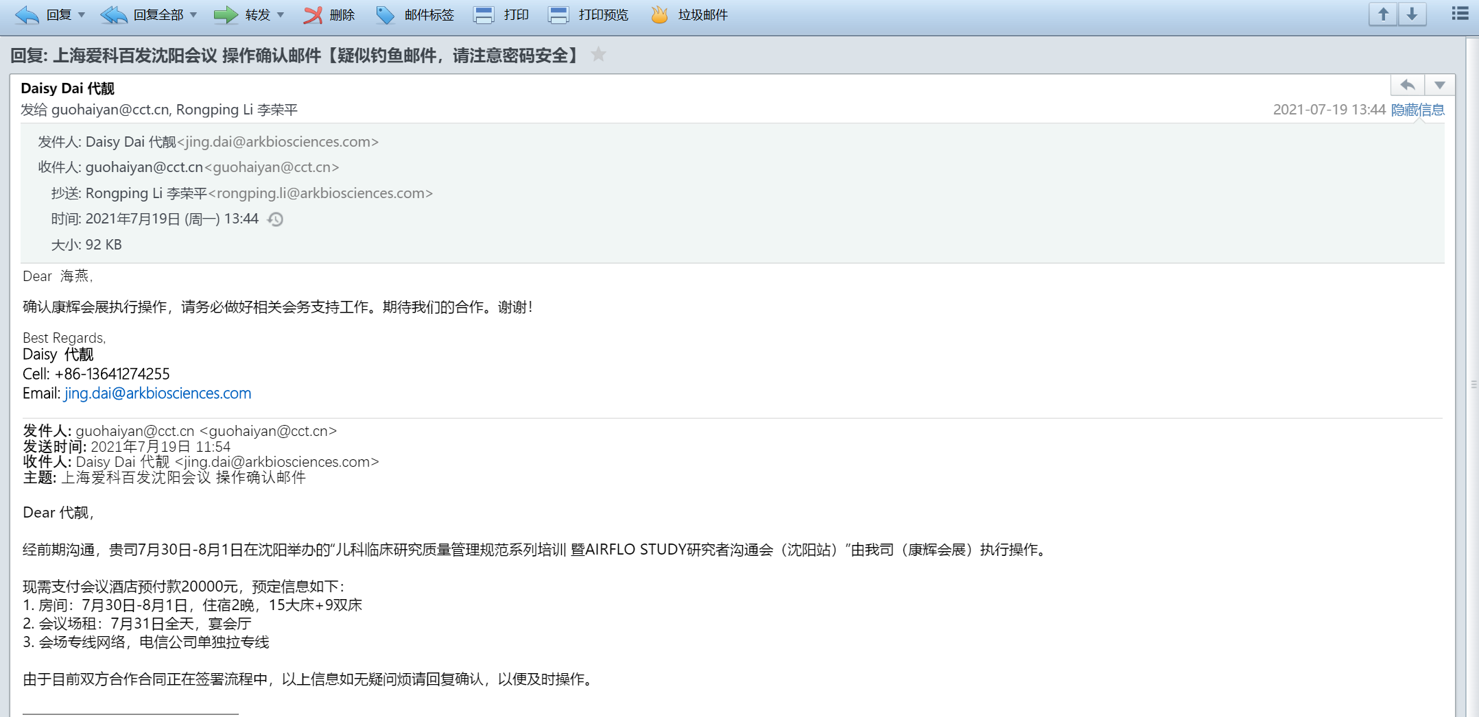Click the jing.dai@arkbiosciences.com email link
The height and width of the screenshot is (717, 1479).
coord(158,393)
